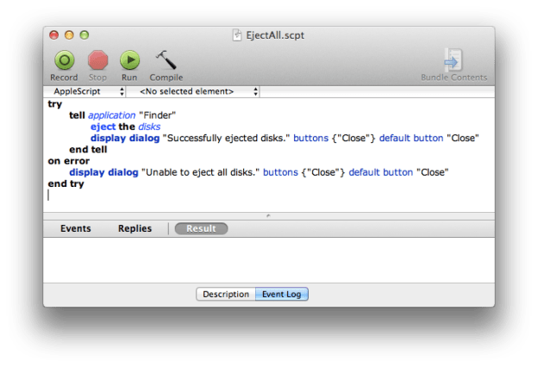Show the Description pane
The image size is (538, 367).
point(226,294)
